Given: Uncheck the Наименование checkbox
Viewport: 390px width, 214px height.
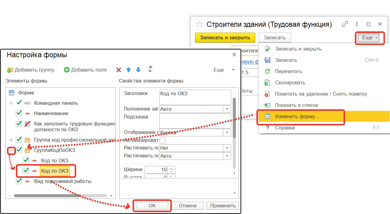Looking at the screenshot, I should pyautogui.click(x=19, y=113).
